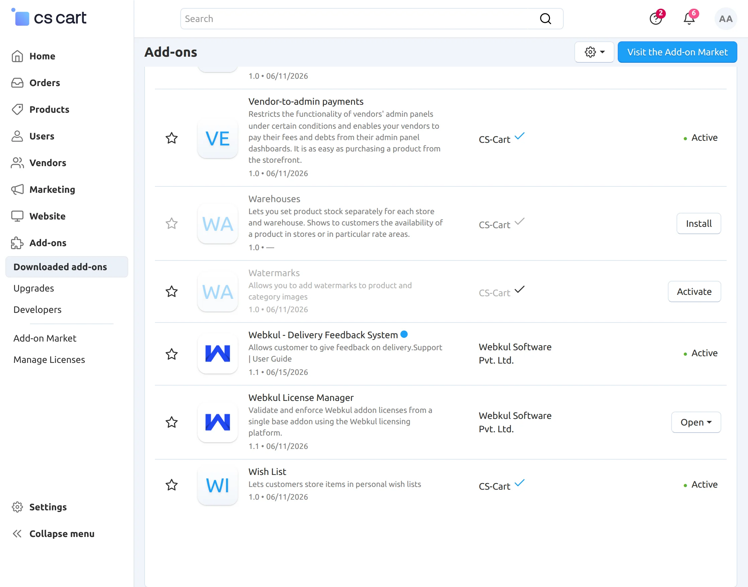Open the Wish List add-on title

[x=267, y=472]
